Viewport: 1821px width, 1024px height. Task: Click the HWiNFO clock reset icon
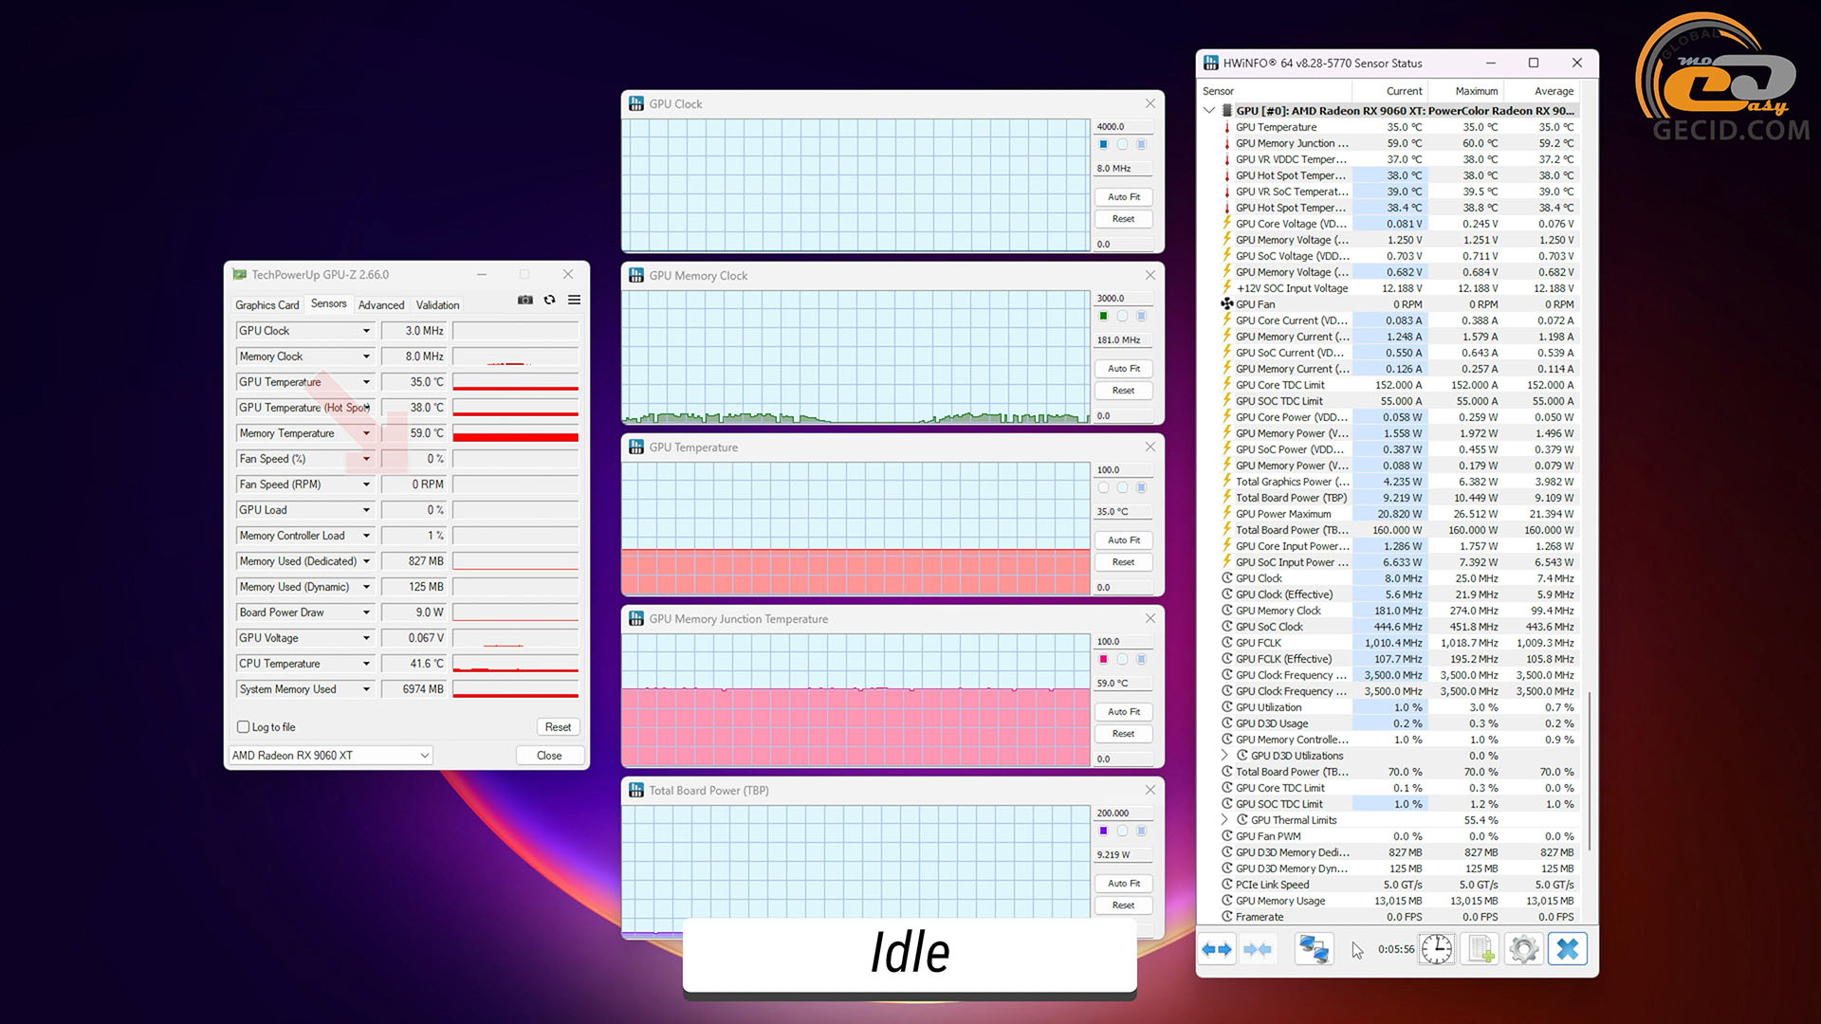tap(1436, 949)
